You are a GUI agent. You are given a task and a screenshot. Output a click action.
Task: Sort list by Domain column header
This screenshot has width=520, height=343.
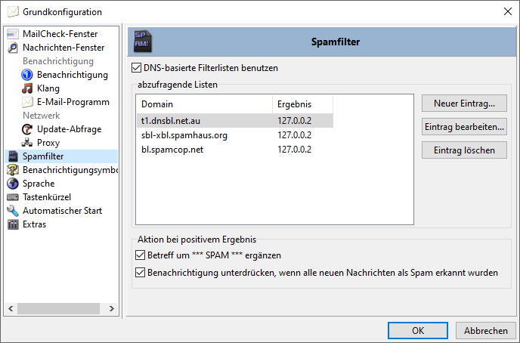pyautogui.click(x=204, y=104)
